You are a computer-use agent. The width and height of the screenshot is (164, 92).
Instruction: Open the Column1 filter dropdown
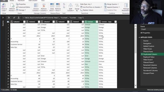24,22
